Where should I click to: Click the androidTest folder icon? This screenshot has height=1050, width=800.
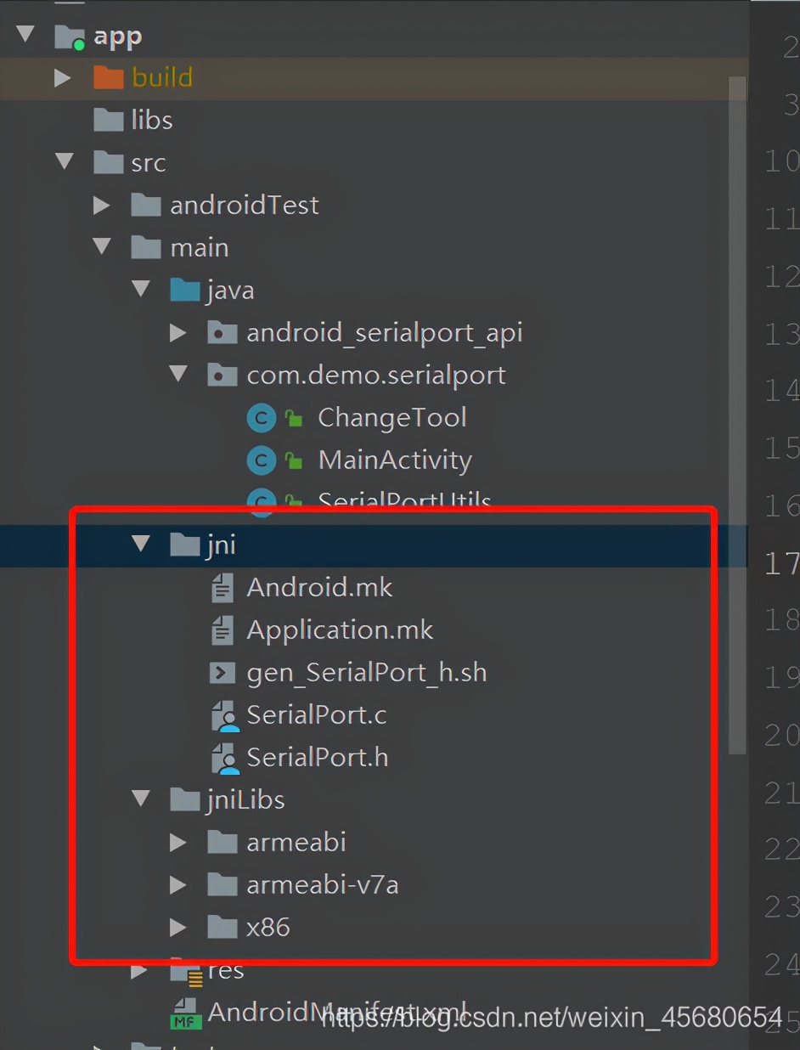click(x=146, y=205)
